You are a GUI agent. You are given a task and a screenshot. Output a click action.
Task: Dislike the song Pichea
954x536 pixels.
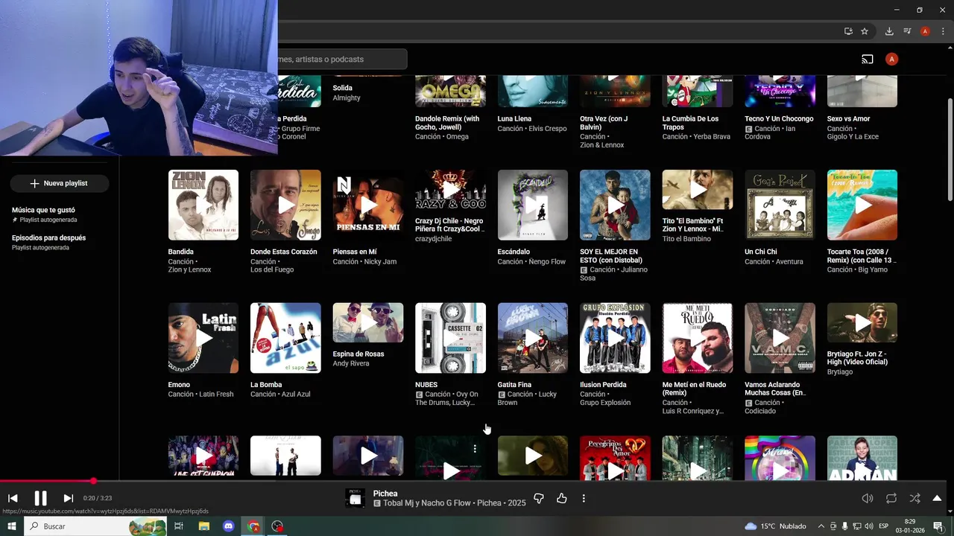[539, 498]
